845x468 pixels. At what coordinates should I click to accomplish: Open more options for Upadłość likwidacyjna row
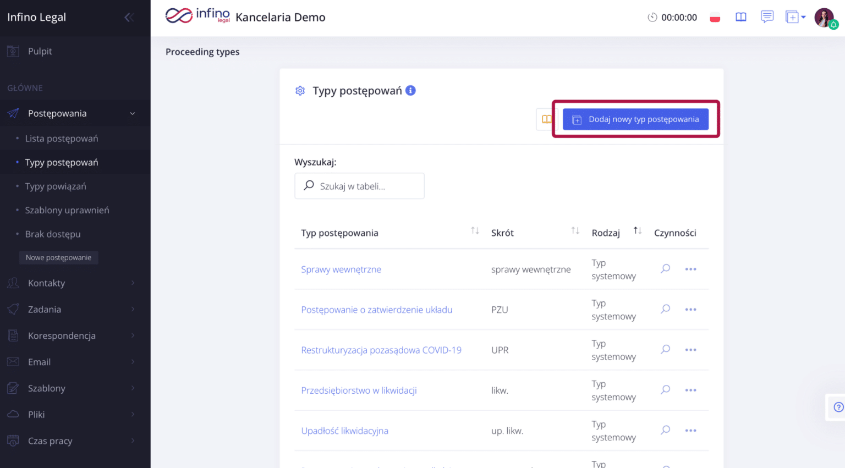pos(690,431)
